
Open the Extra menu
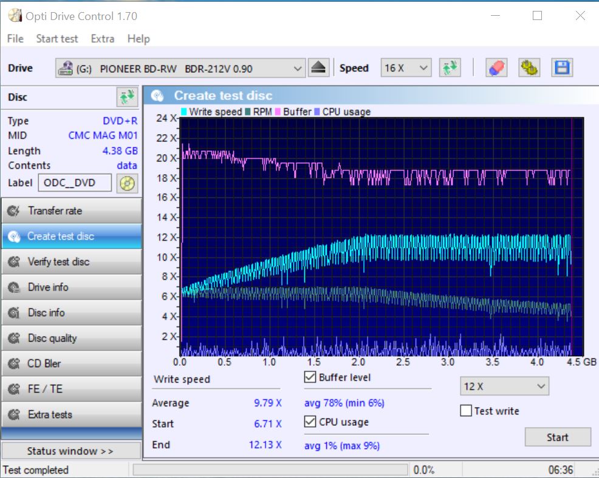[102, 39]
